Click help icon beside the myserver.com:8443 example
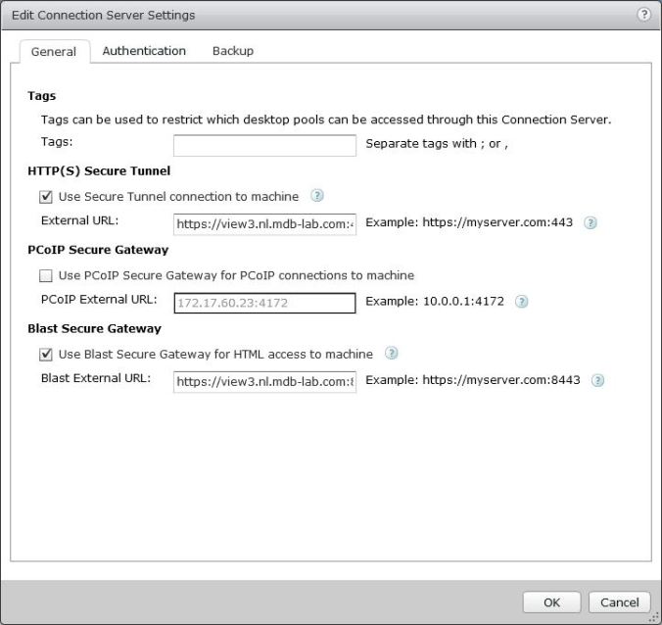Screen dimensions: 662x625 click(596, 380)
